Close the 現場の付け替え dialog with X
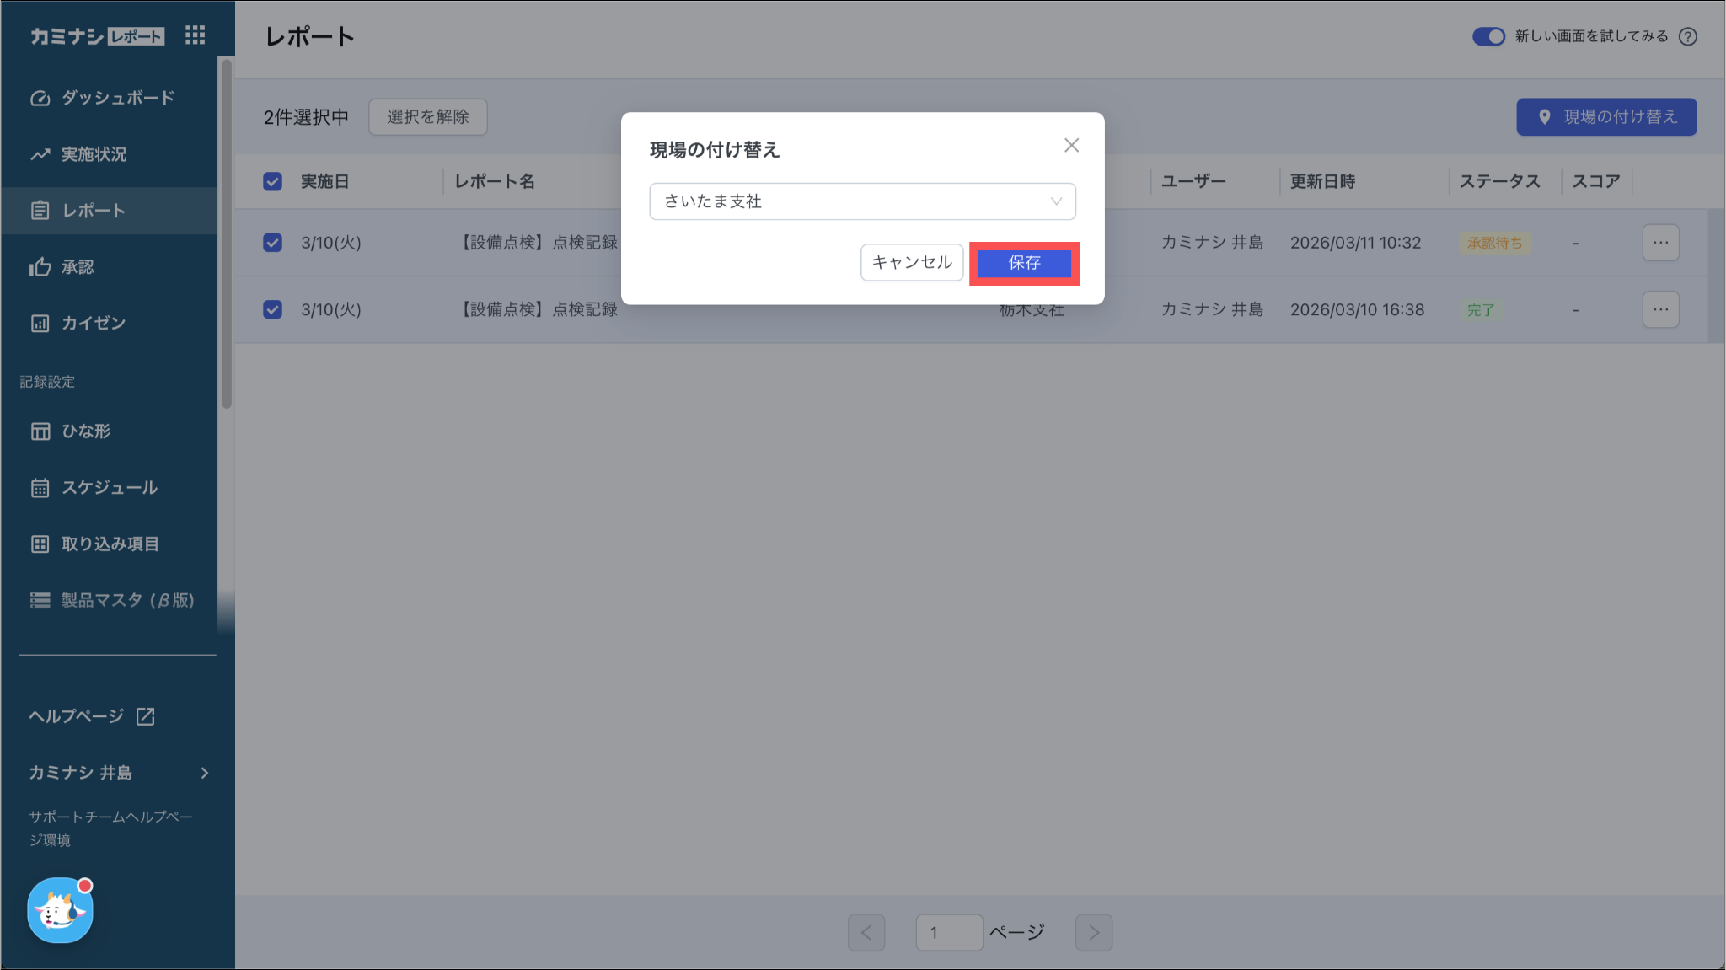Screen dimensions: 1726x970 tap(1071, 146)
